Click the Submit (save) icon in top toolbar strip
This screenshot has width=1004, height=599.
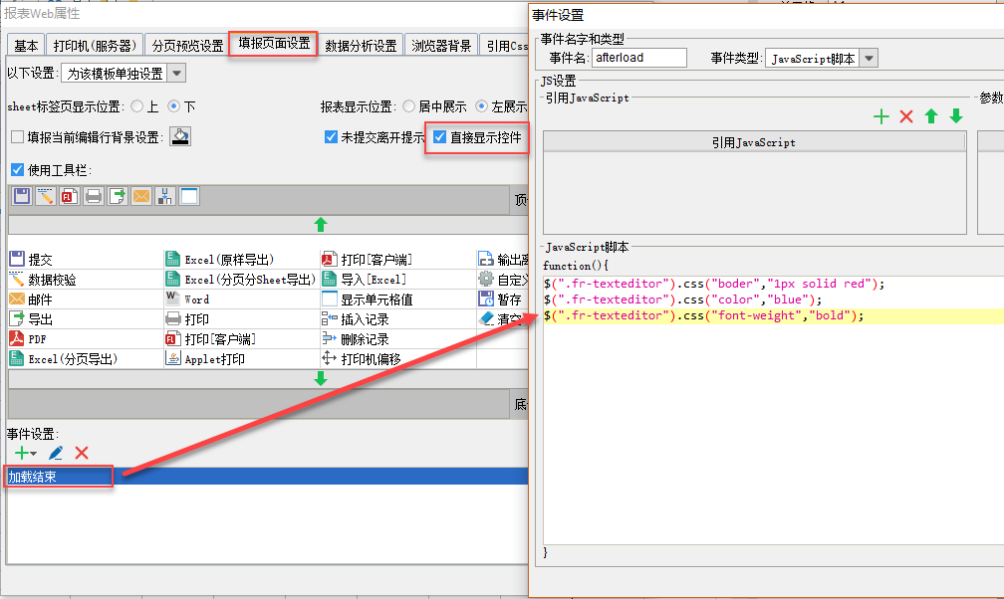22,196
